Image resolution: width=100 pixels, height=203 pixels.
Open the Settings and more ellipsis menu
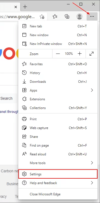coord(92,16)
